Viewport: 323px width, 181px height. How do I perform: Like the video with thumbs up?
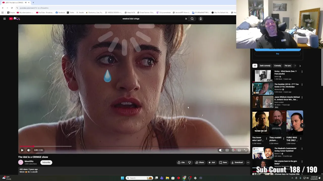tap(181, 162)
